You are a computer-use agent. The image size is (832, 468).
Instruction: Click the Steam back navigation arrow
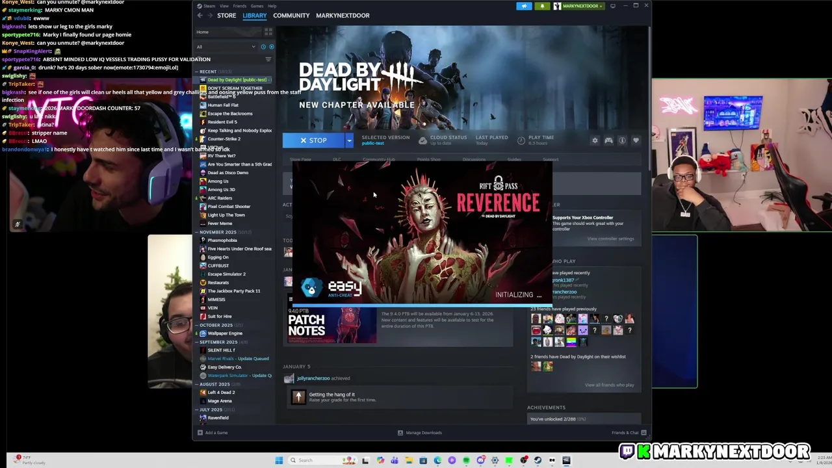coord(200,16)
